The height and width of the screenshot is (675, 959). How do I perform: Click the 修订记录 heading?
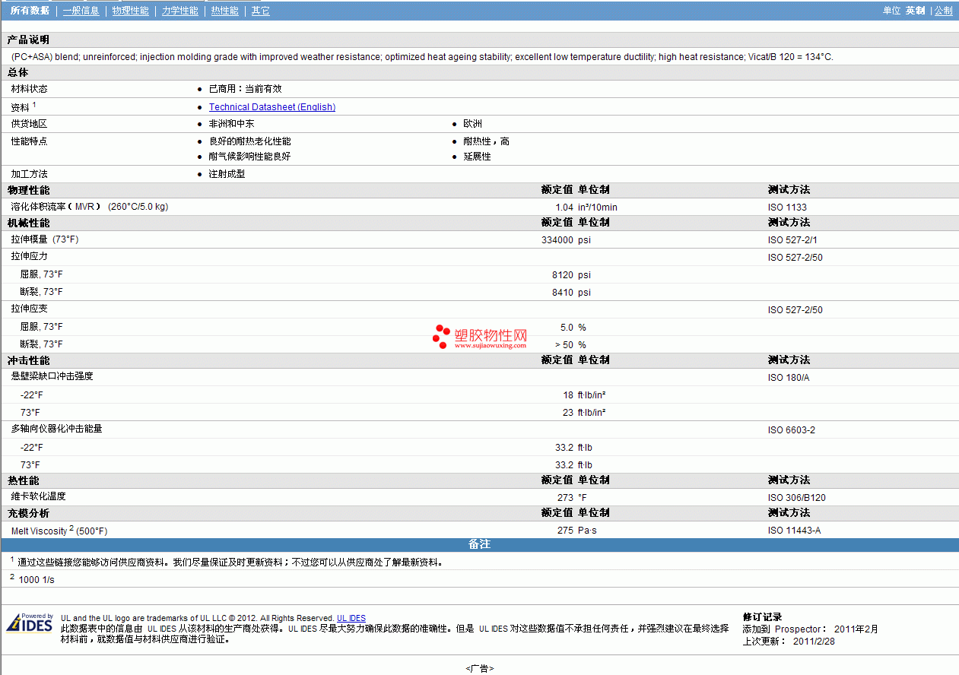[762, 617]
